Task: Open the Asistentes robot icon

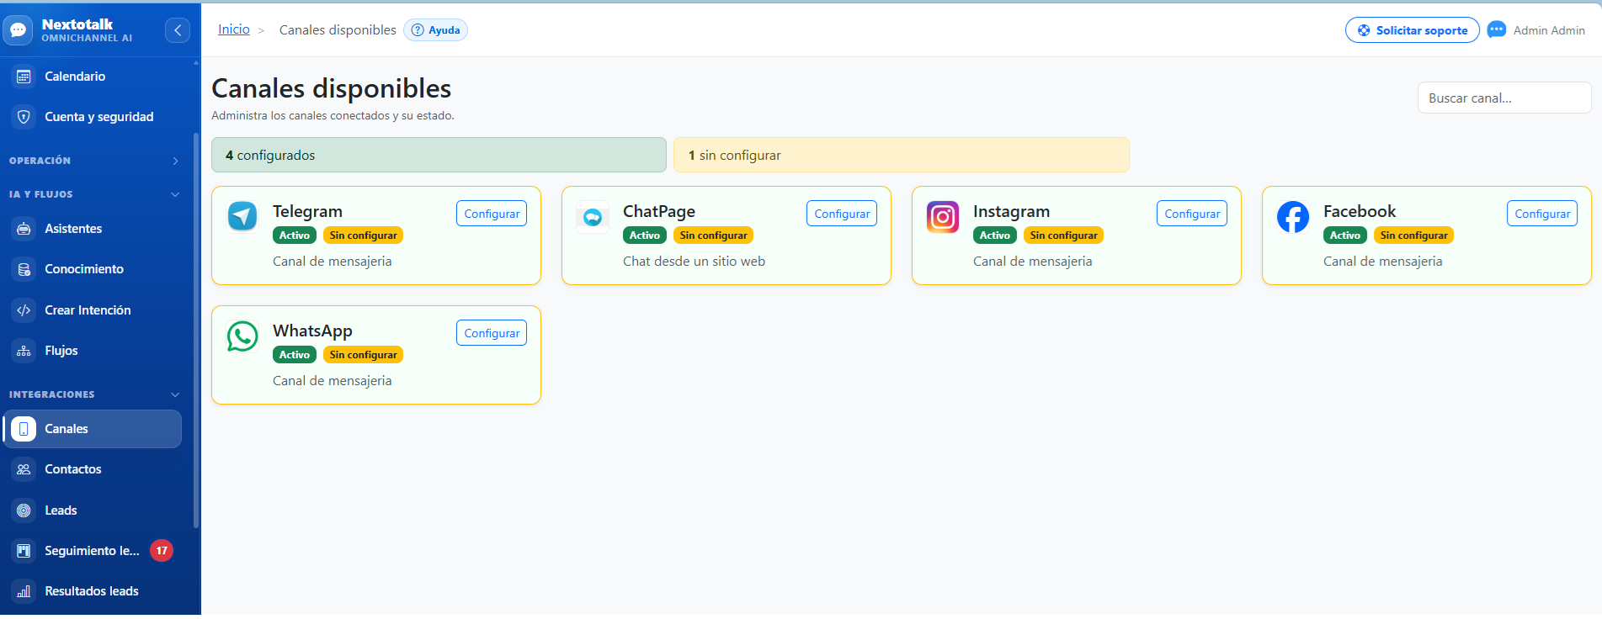Action: click(x=24, y=229)
